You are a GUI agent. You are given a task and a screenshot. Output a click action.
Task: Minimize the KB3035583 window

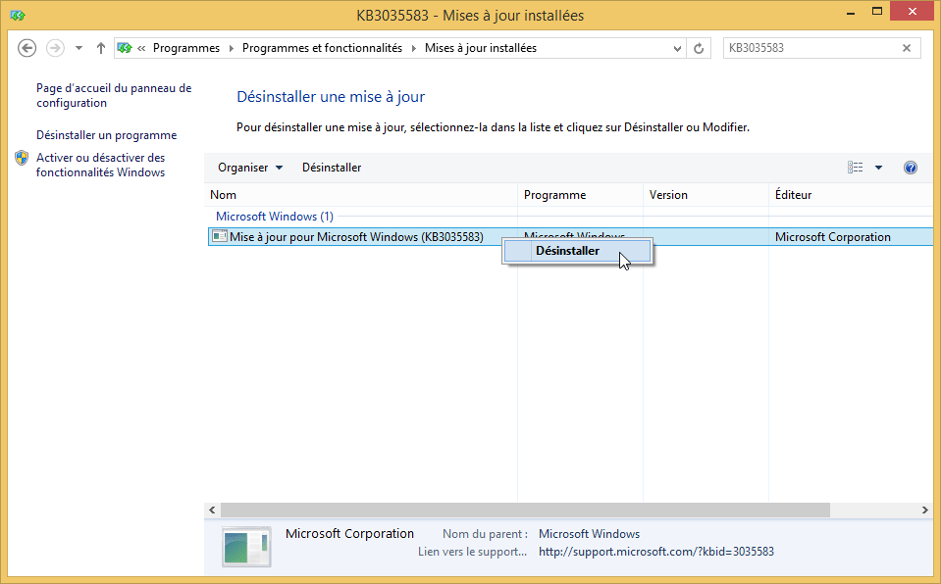851,12
